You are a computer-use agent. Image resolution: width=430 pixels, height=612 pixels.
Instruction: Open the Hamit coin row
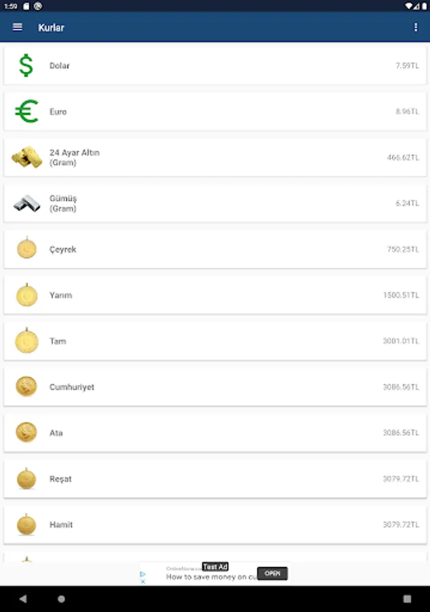click(215, 524)
